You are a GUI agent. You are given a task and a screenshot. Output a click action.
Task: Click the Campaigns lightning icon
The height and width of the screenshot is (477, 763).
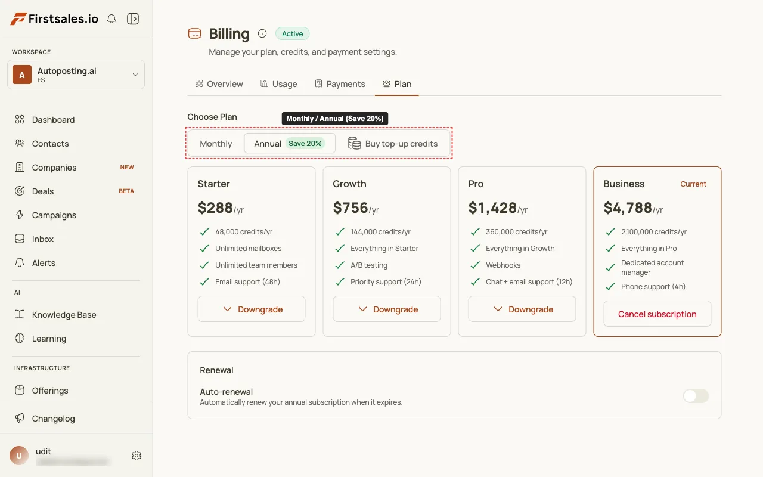(20, 215)
